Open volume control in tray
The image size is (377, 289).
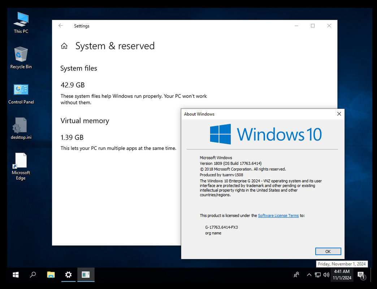point(326,275)
